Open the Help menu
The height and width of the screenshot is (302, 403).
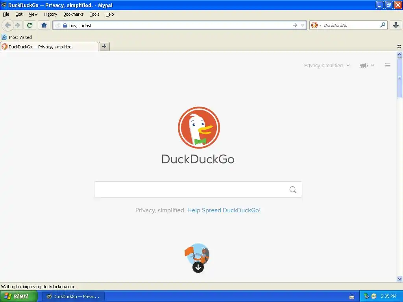coord(110,14)
